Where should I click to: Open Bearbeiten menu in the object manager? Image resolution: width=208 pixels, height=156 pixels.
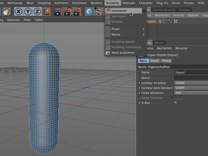[x=162, y=15]
